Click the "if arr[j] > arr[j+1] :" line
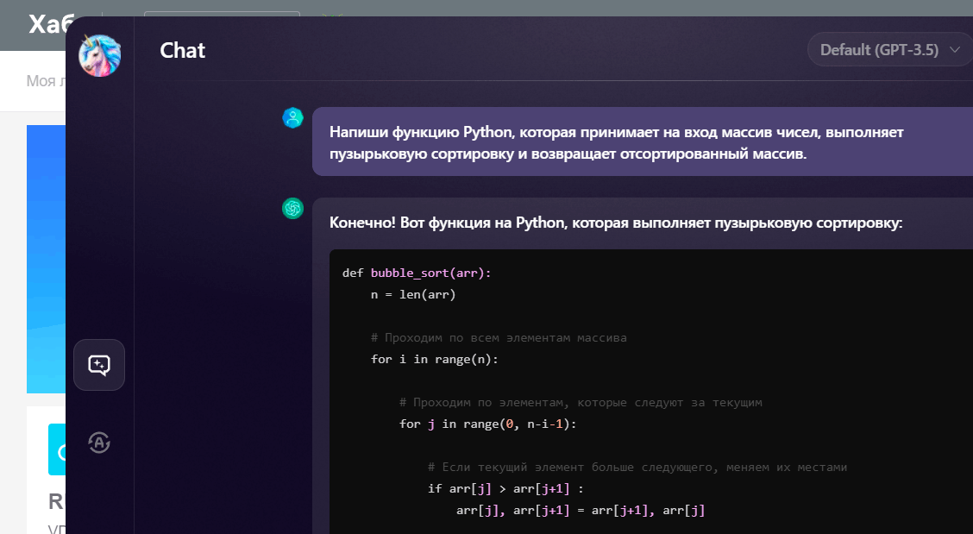The image size is (973, 534). (x=506, y=488)
